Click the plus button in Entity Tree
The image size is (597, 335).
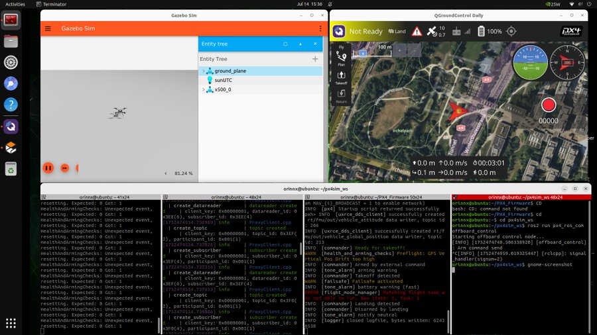tap(315, 59)
